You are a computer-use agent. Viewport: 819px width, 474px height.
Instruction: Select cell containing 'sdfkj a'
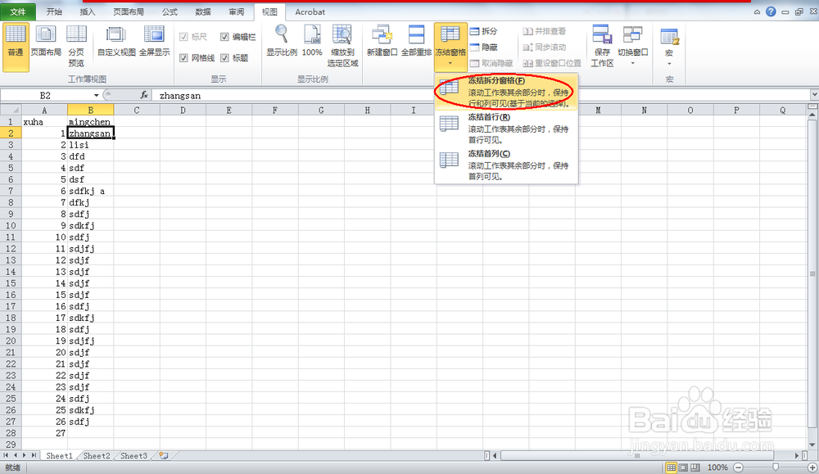pyautogui.click(x=90, y=191)
